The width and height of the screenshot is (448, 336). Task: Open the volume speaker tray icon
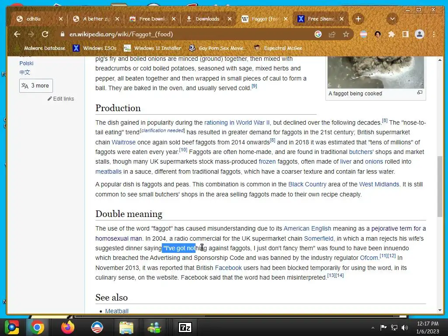pos(405,327)
